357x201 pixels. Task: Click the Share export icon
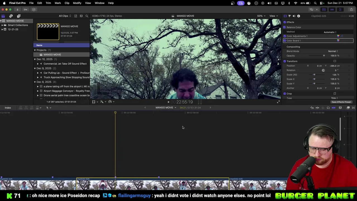point(351,9)
